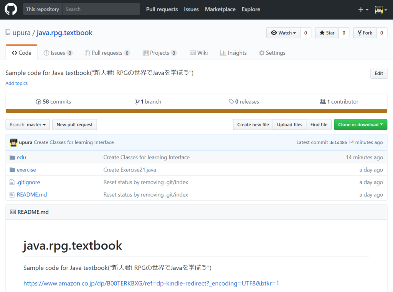Viewport: 393px width, 292px height.
Task: Click the This repository search scope label
Action: (43, 9)
